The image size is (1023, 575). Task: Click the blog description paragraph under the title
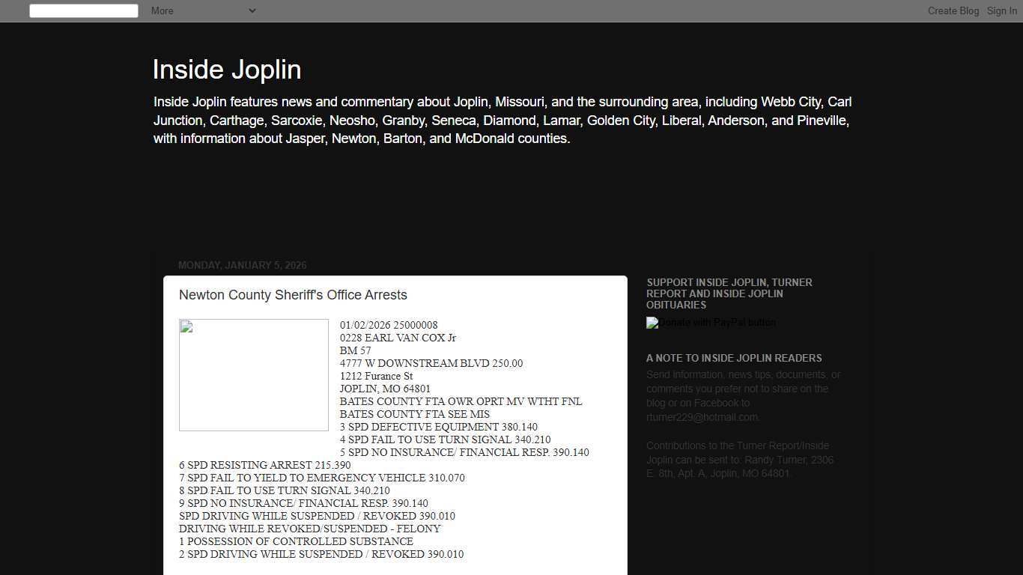502,120
